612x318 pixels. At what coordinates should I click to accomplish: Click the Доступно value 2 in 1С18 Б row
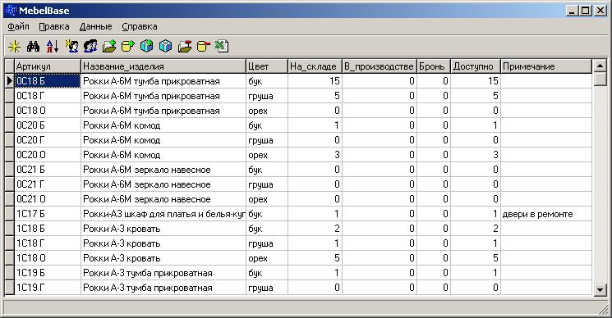(x=476, y=229)
